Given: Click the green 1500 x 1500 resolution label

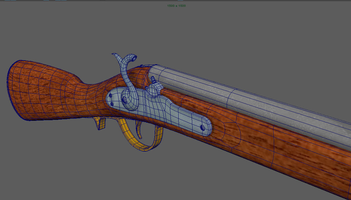Looking at the screenshot, I should pyautogui.click(x=176, y=6).
